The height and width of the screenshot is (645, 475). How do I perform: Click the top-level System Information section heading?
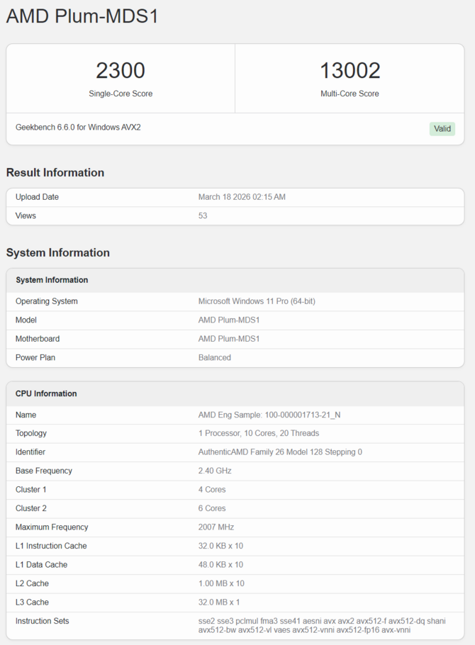tap(58, 252)
